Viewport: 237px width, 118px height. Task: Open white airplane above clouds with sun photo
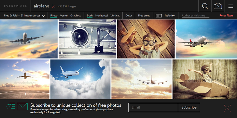(80, 79)
